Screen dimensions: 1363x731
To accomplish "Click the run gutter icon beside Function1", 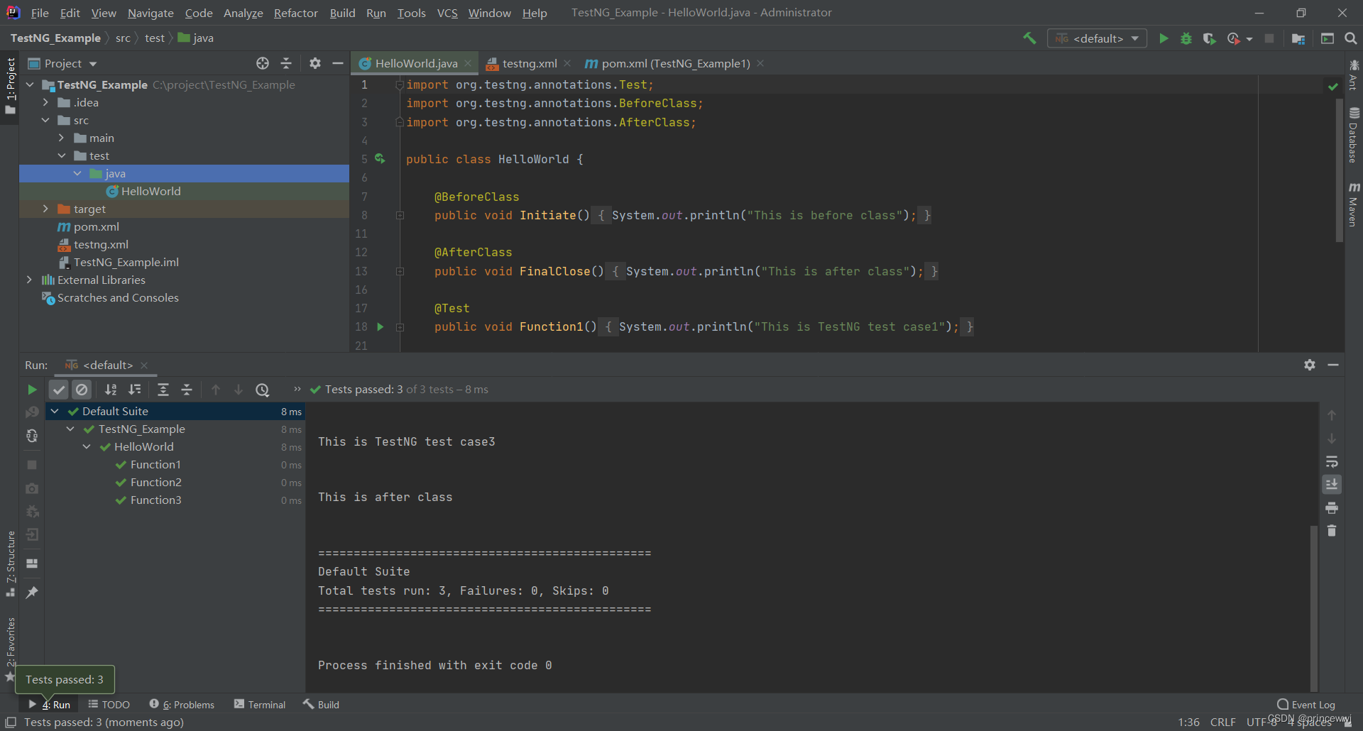I will [x=381, y=326].
